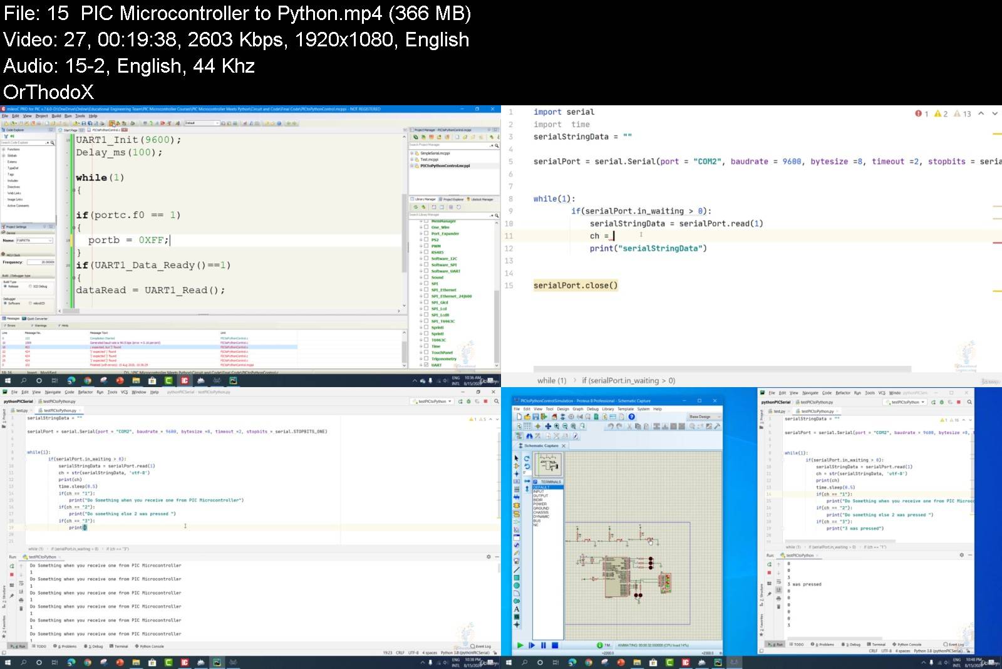
Task: Select INPUT in the Proteus terminals list
Action: 539,491
